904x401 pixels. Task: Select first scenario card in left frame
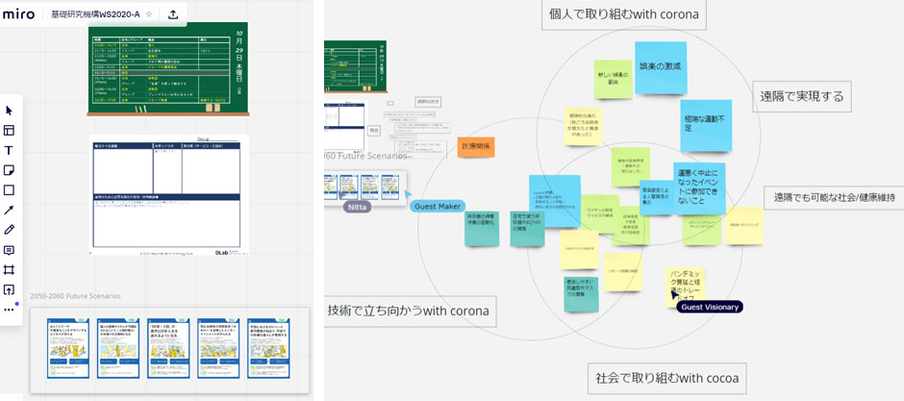(x=68, y=348)
